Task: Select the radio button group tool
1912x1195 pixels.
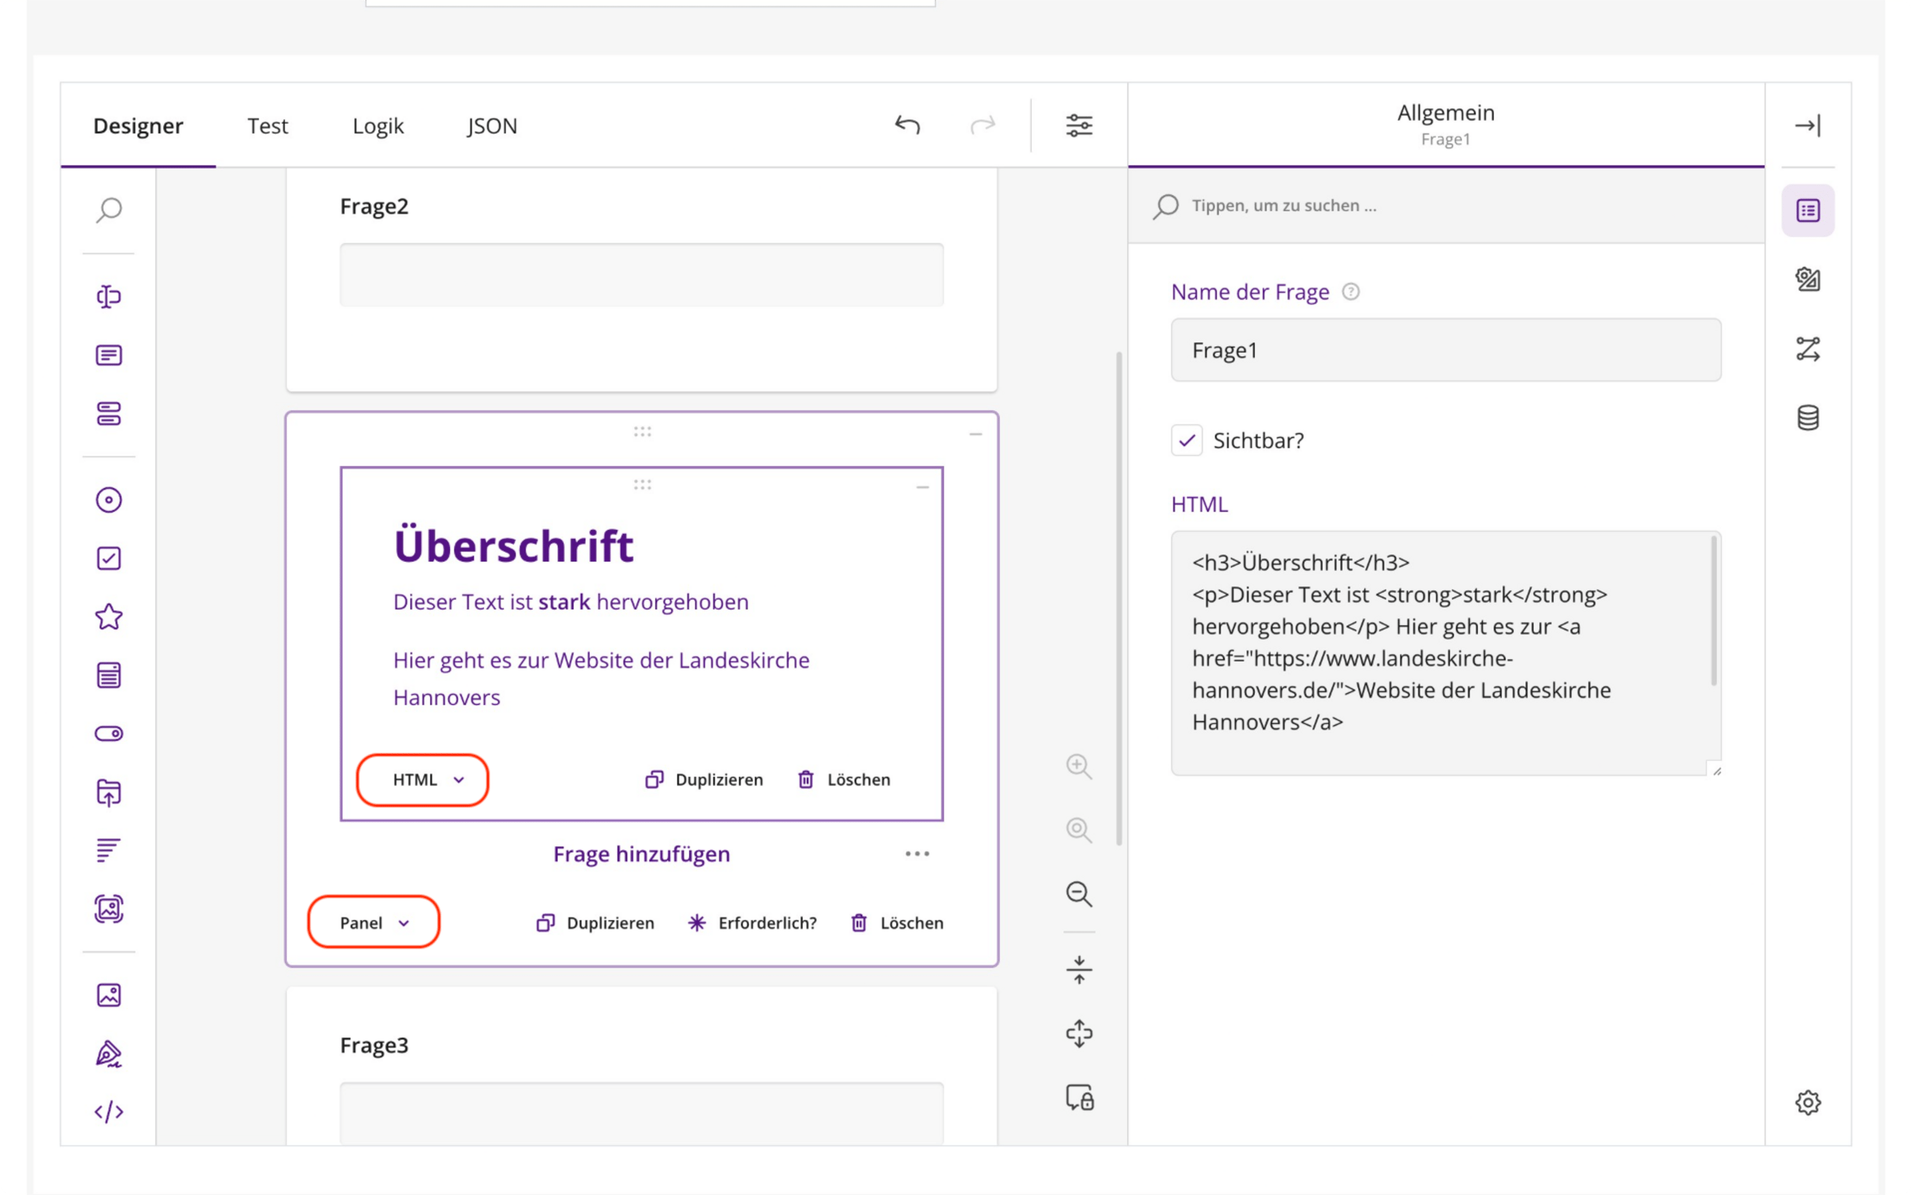Action: (109, 501)
